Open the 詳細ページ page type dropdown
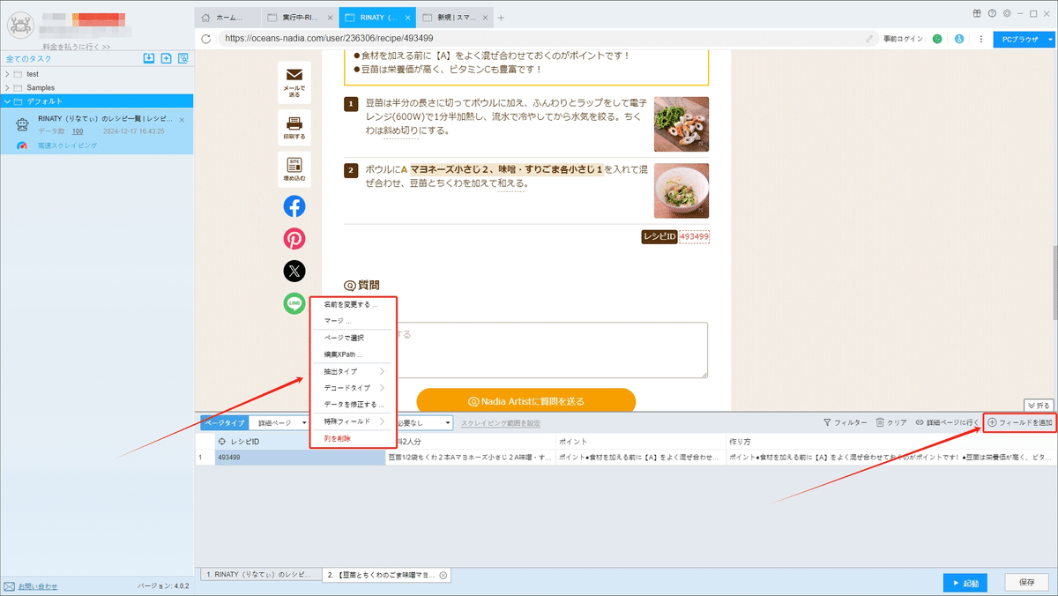 [279, 423]
